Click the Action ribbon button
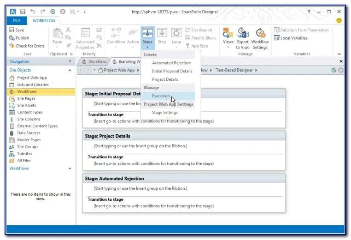351x240 pixels. tap(133, 38)
